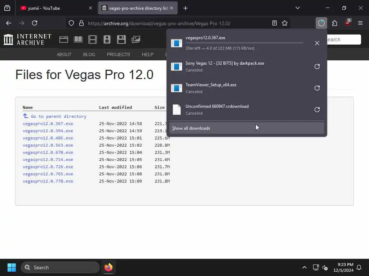Reload the current page
This screenshot has height=276, width=369.
[x=35, y=23]
